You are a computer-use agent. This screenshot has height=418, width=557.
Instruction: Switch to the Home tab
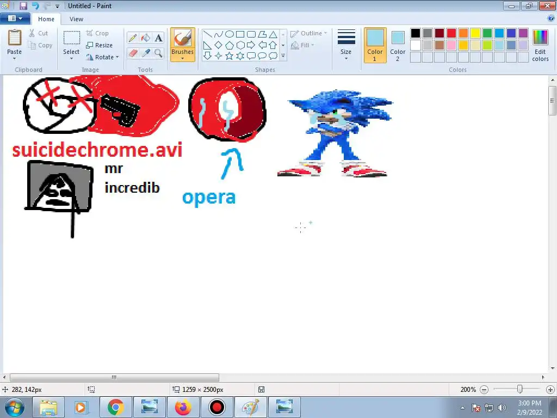[x=46, y=19]
